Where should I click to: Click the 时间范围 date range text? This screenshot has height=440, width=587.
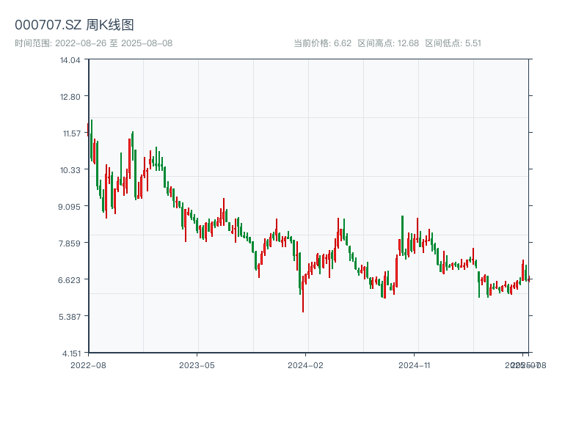[94, 43]
